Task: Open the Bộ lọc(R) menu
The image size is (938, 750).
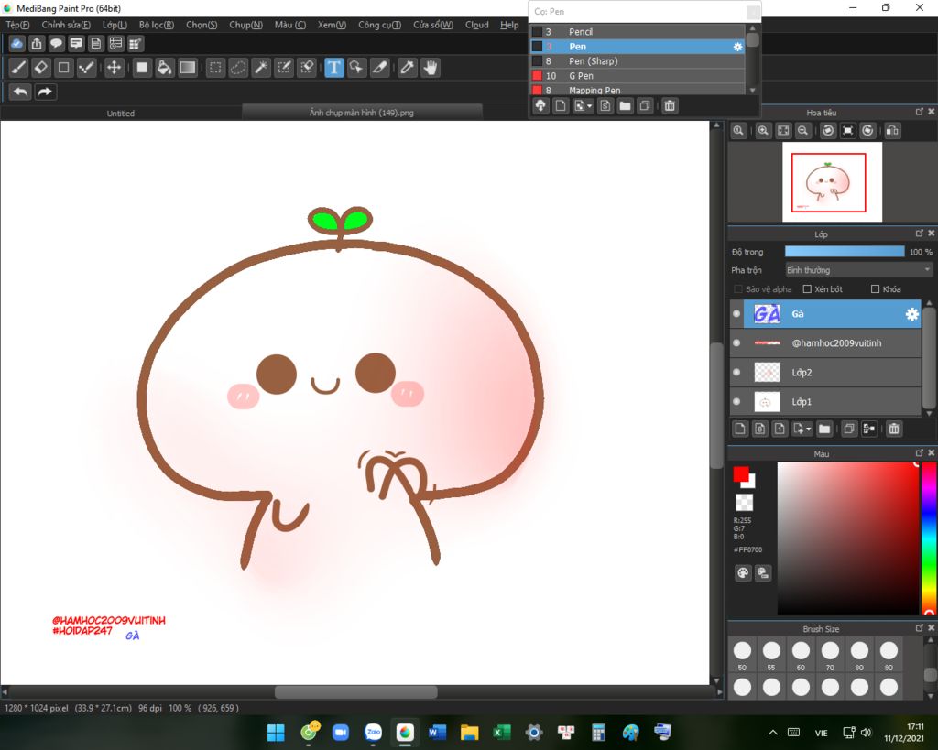Action: [x=156, y=25]
